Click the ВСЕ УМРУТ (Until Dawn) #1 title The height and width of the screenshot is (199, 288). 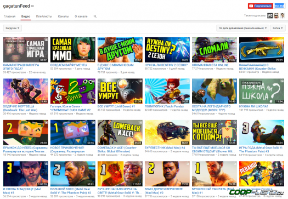(116, 106)
